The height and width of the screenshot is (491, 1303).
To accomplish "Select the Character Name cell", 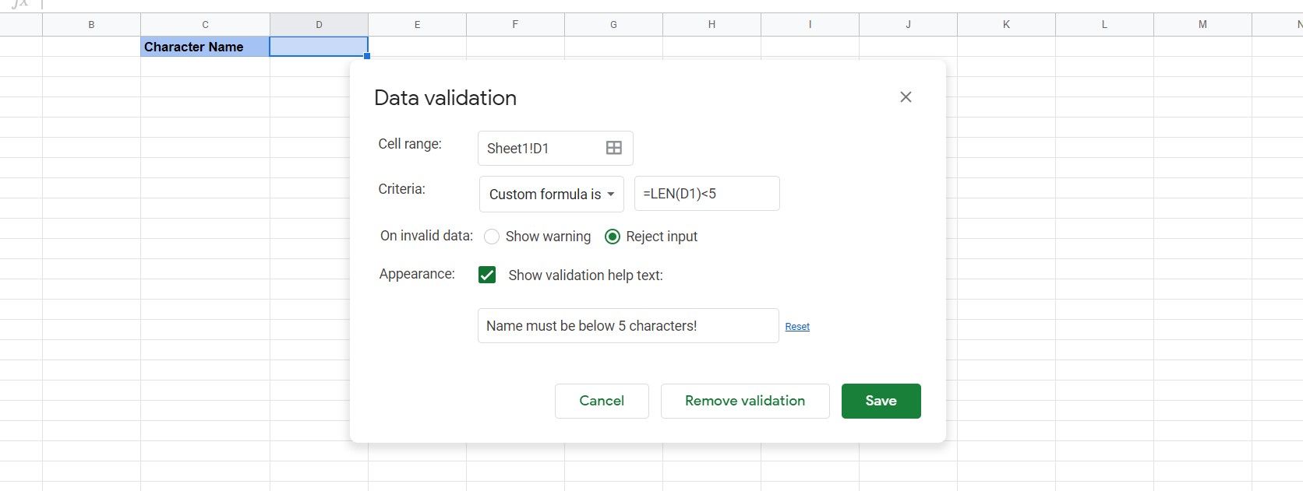I will point(205,47).
